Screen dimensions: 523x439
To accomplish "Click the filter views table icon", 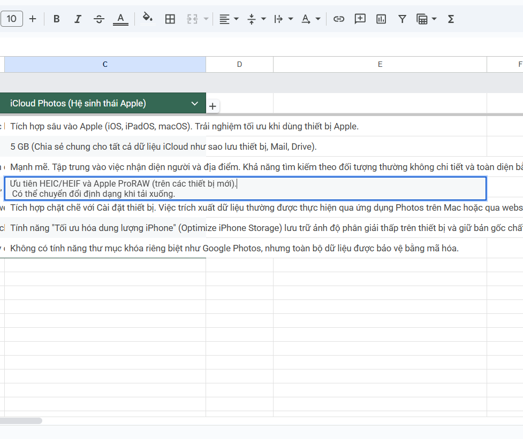I will [422, 19].
